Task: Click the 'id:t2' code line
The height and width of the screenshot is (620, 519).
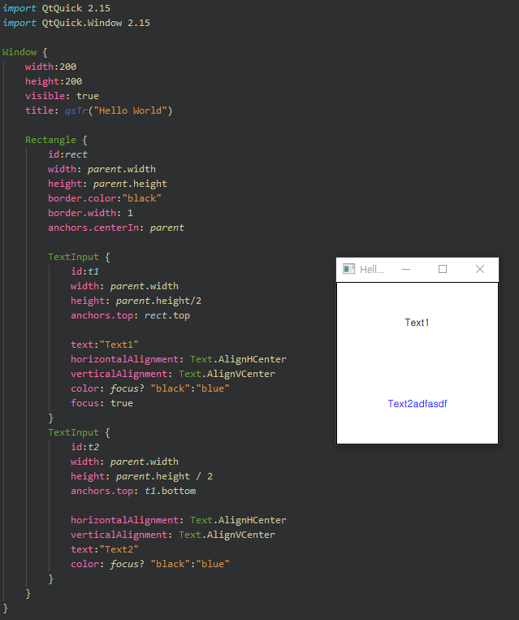Action: point(84,447)
